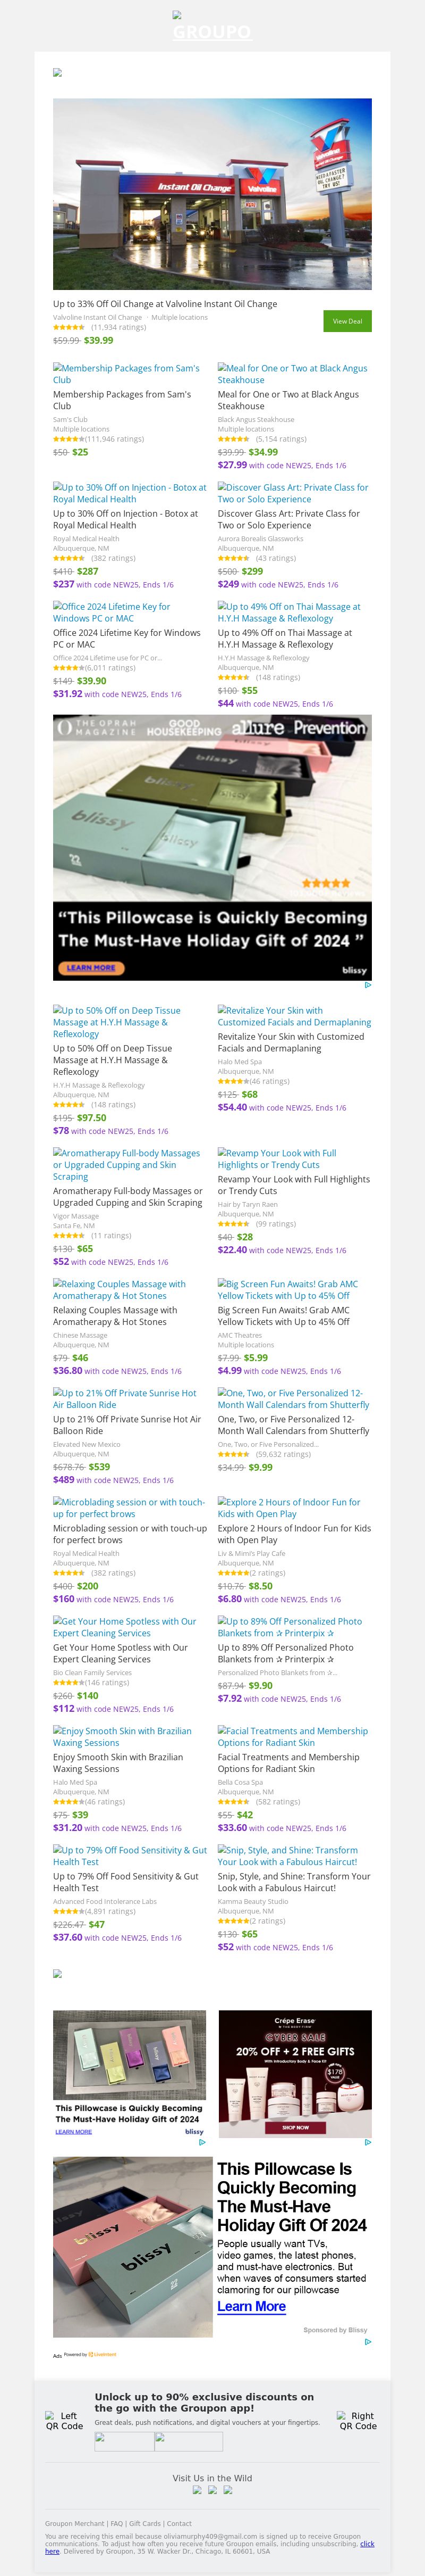Click the Left QR Code image
Image resolution: width=425 pixels, height=2576 pixels.
point(65,2421)
